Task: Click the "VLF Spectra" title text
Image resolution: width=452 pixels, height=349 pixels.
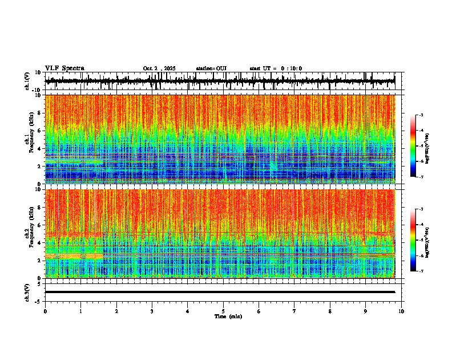Action: coord(64,68)
